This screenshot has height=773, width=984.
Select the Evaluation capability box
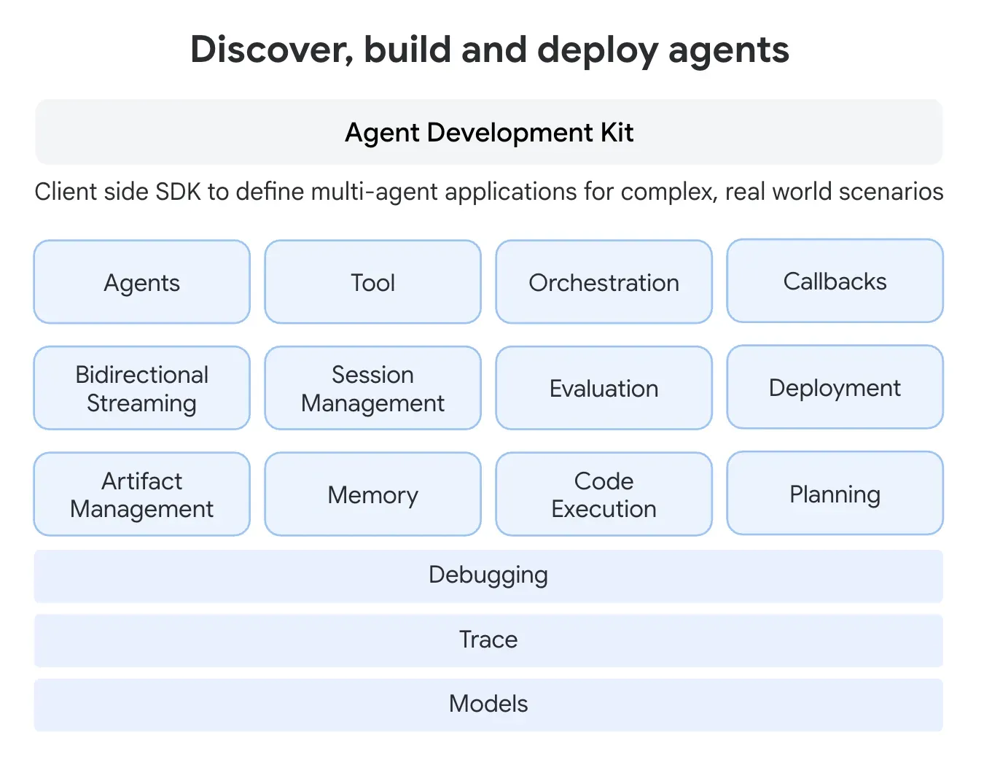(604, 388)
